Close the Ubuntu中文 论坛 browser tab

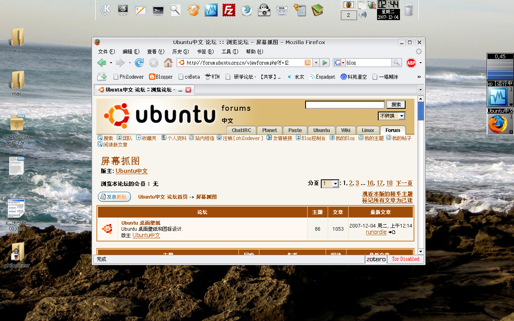pos(188,90)
